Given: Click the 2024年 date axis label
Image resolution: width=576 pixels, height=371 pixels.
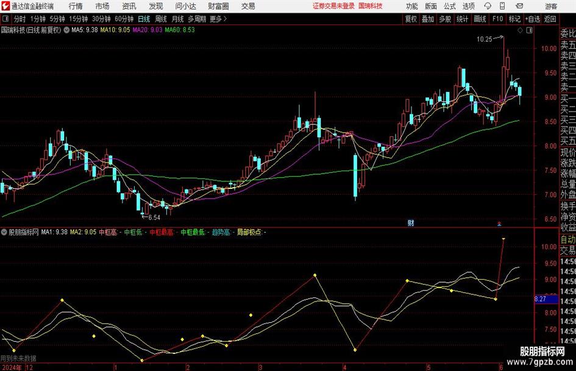Looking at the screenshot, I should (11, 367).
